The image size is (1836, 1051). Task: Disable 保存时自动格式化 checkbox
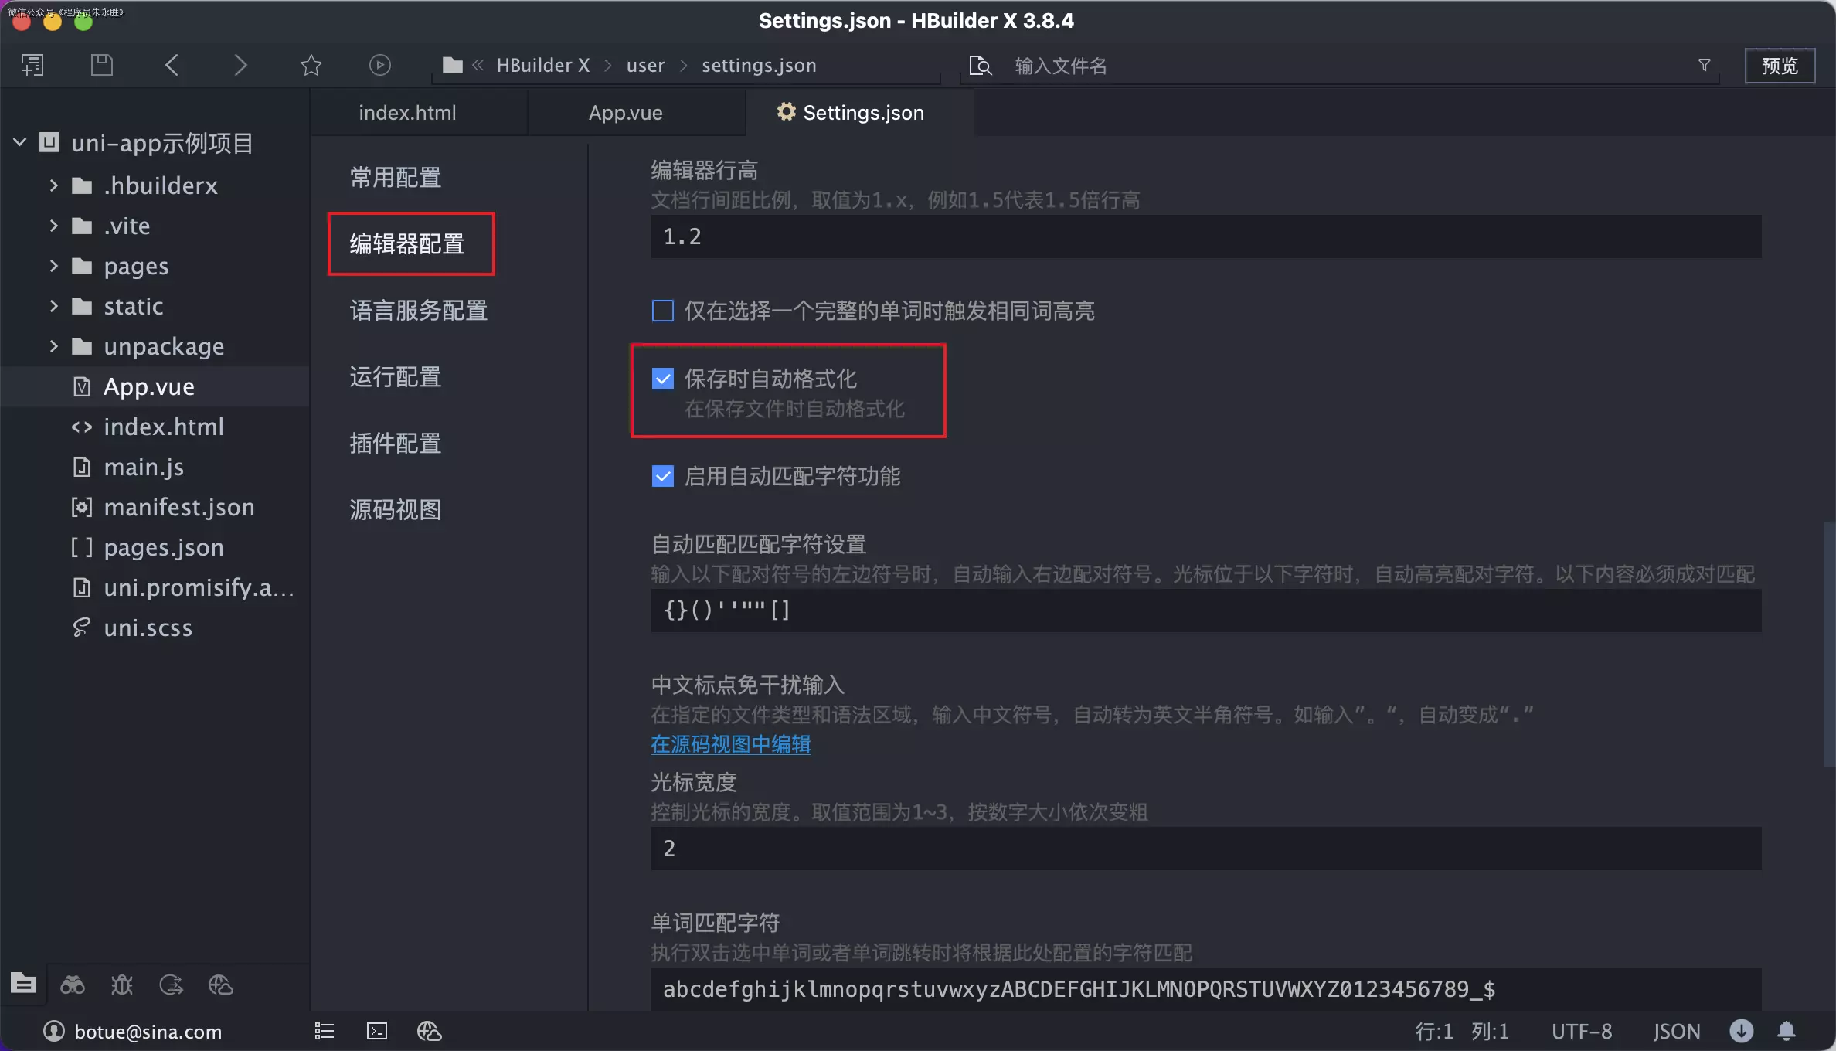[662, 378]
